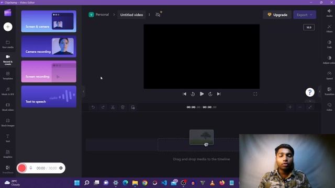Open the Export dropdown
335x188 pixels.
305,15
